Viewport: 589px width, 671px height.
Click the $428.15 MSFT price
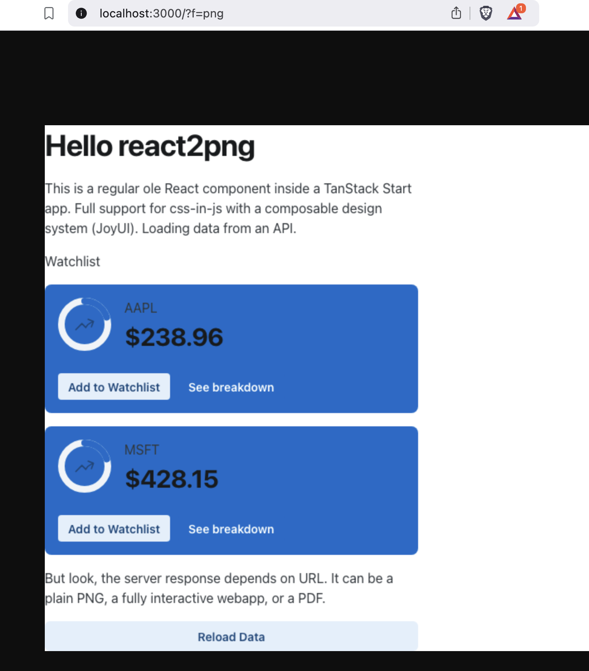(x=172, y=479)
